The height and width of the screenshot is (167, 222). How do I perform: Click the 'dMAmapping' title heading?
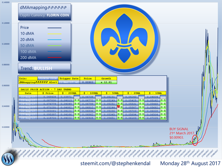point(43,8)
